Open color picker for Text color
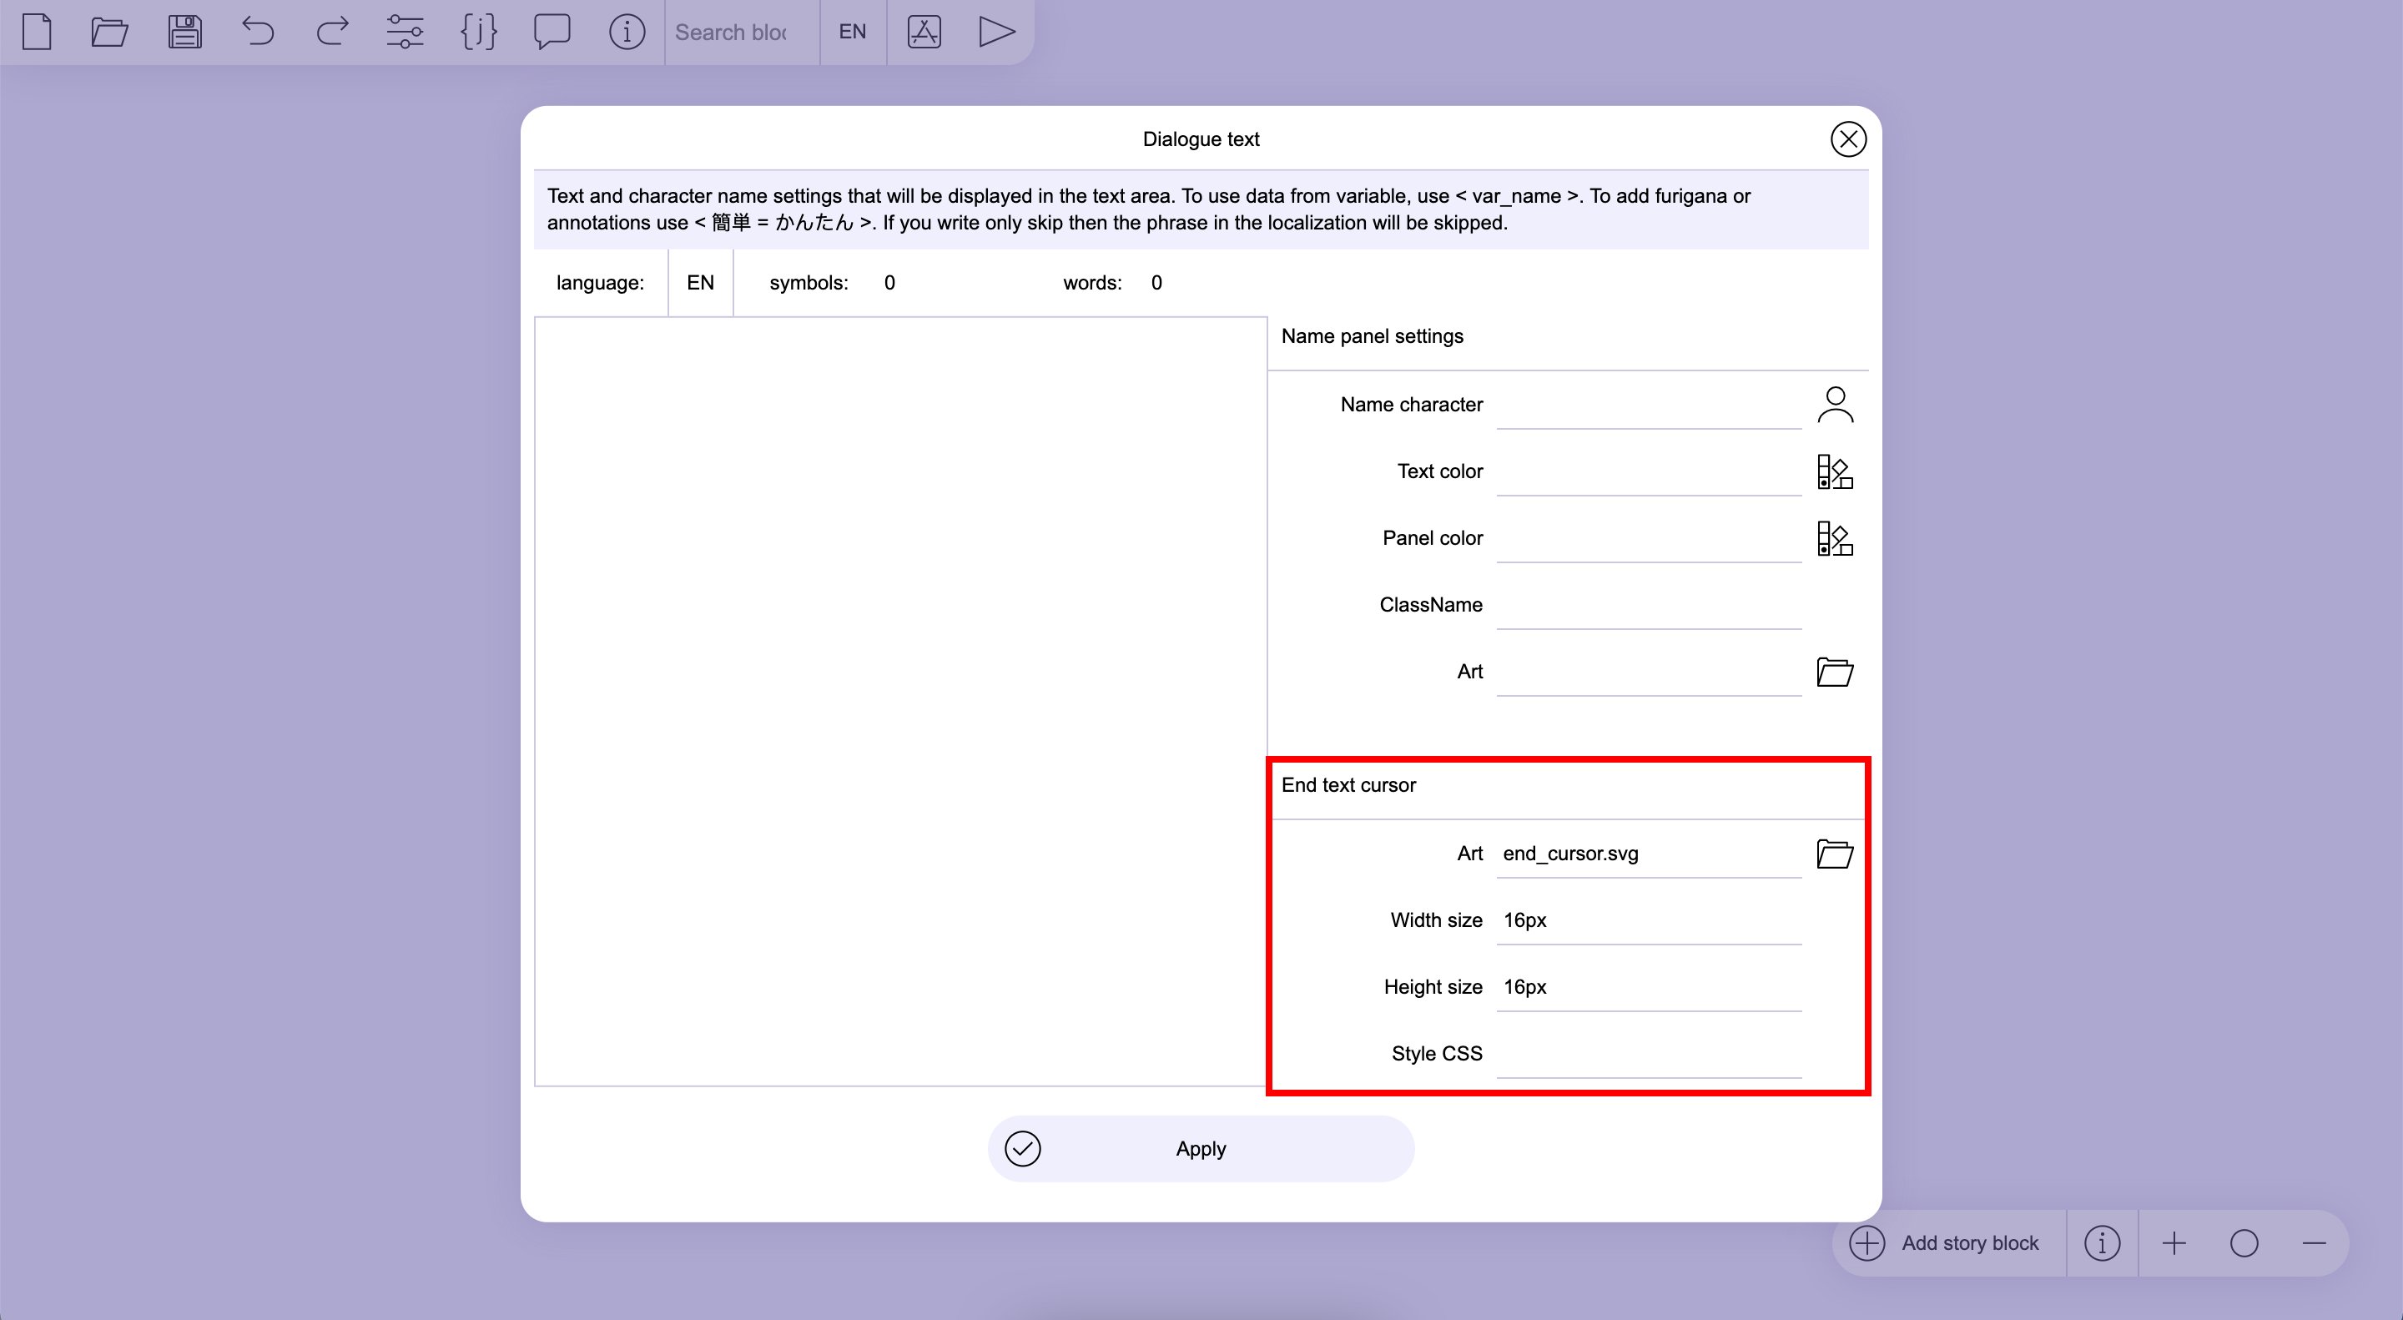2403x1320 pixels. [x=1834, y=472]
